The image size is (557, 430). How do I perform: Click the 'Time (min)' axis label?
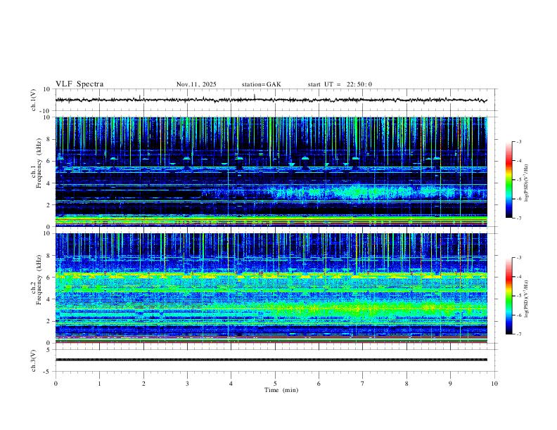click(x=281, y=390)
